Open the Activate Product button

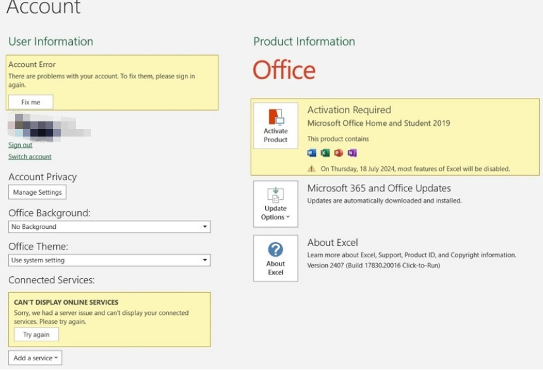coord(276,126)
